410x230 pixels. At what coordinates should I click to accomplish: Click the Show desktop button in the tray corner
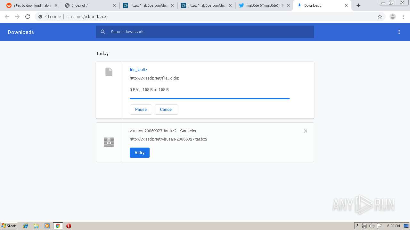pyautogui.click(x=406, y=226)
